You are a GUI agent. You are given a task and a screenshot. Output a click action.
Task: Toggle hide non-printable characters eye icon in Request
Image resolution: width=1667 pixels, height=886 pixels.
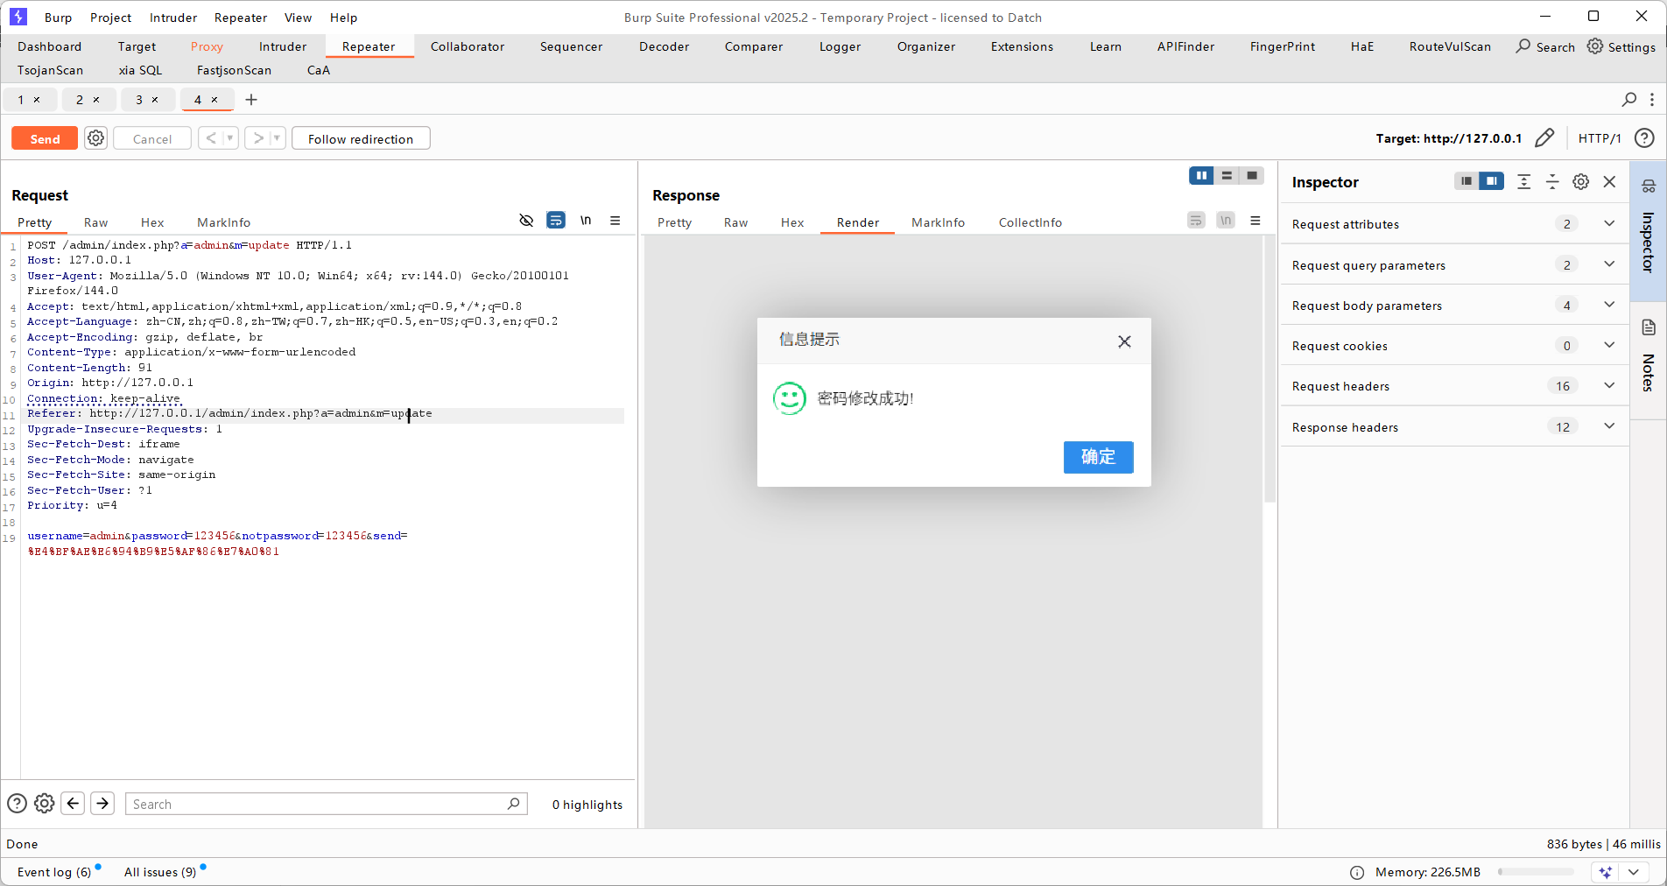526,221
